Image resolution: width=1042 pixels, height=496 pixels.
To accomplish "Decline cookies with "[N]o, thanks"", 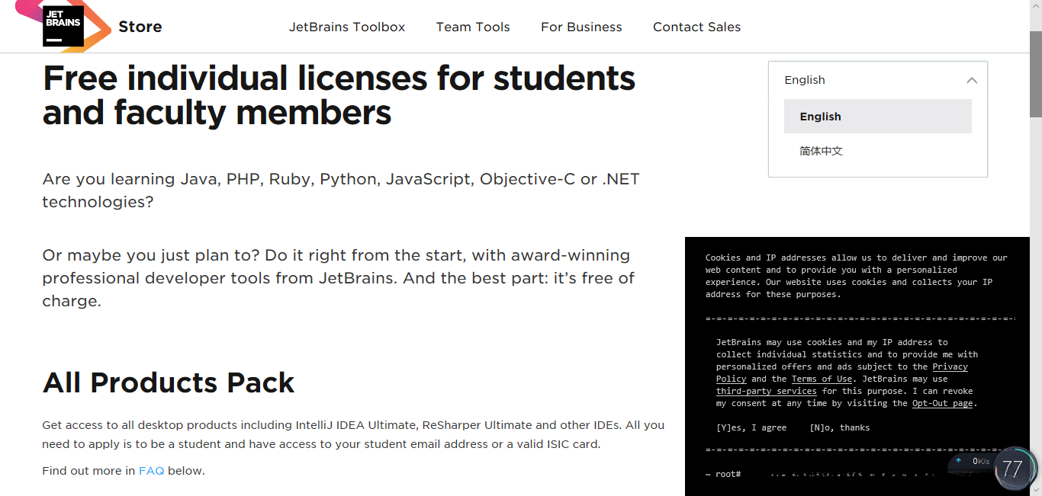I will pyautogui.click(x=839, y=427).
